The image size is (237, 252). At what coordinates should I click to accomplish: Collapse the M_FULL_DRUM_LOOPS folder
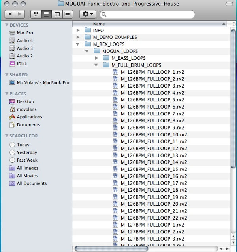96,65
